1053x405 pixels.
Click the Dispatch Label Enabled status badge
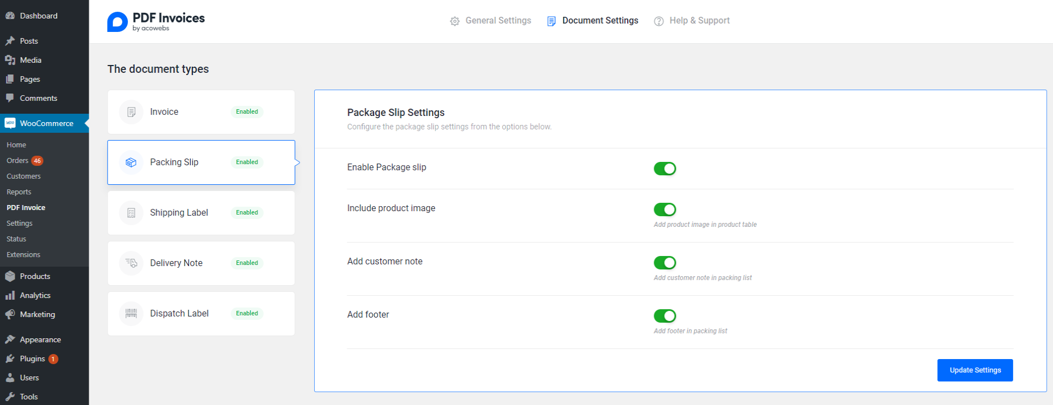pyautogui.click(x=247, y=314)
